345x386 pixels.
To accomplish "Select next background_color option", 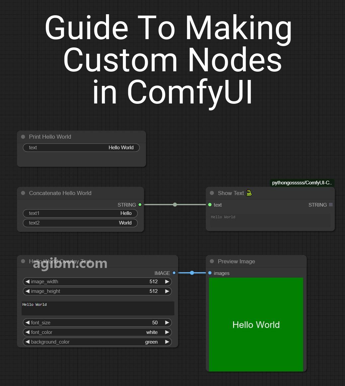I will [x=167, y=342].
